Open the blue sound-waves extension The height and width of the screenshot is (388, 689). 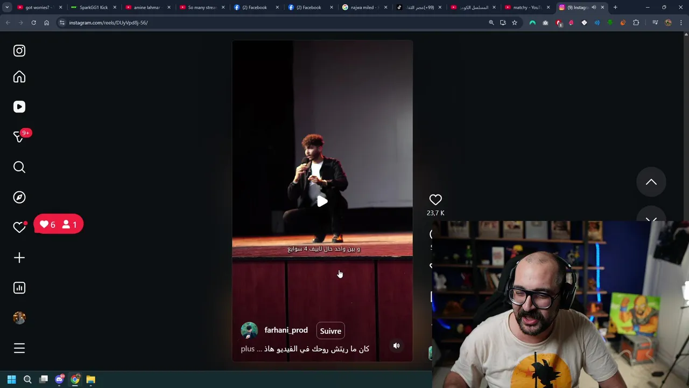coord(597,23)
